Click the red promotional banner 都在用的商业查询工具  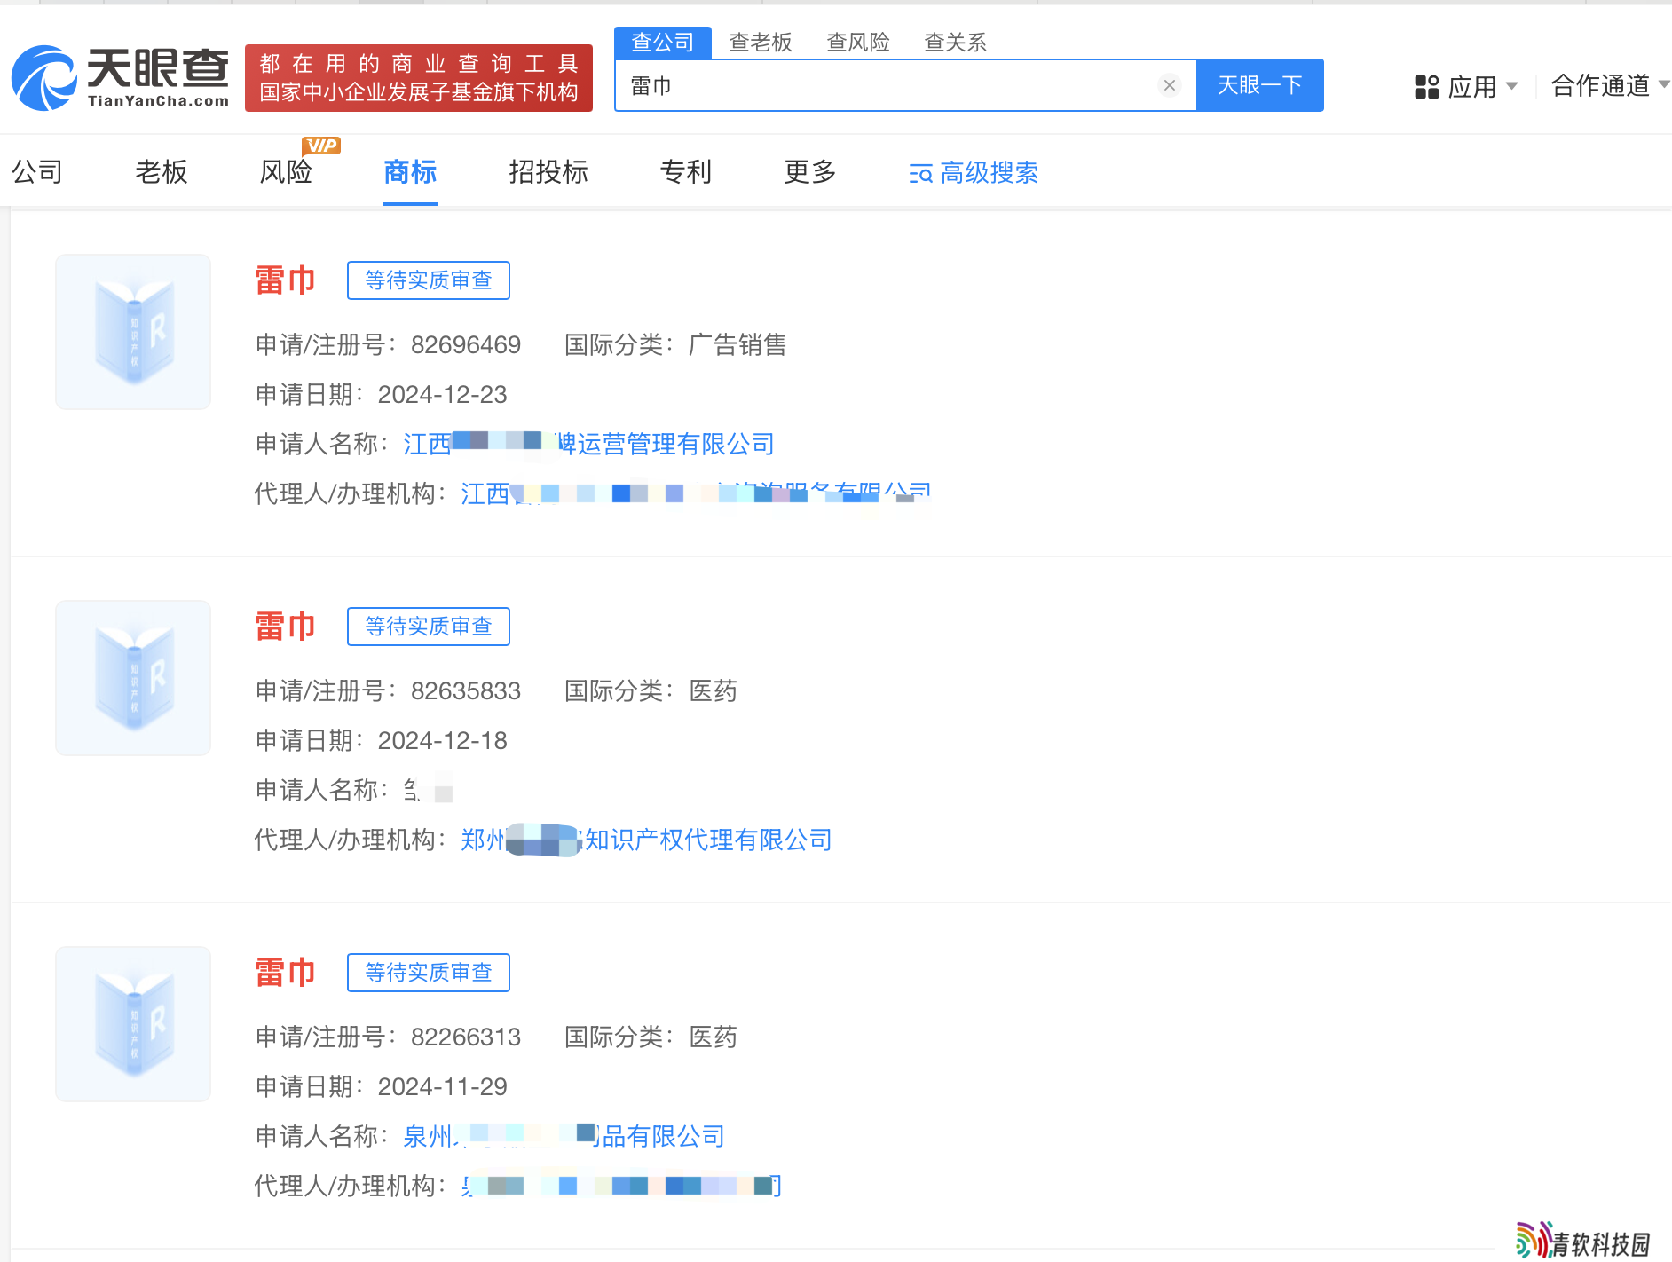(x=419, y=78)
